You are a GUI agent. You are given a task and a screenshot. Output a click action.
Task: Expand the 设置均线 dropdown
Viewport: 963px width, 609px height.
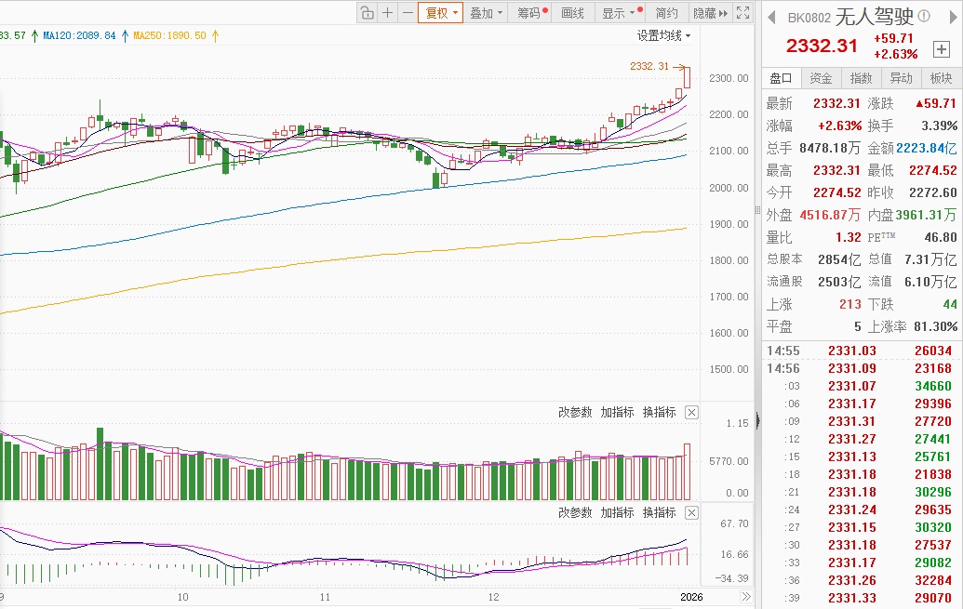point(664,35)
